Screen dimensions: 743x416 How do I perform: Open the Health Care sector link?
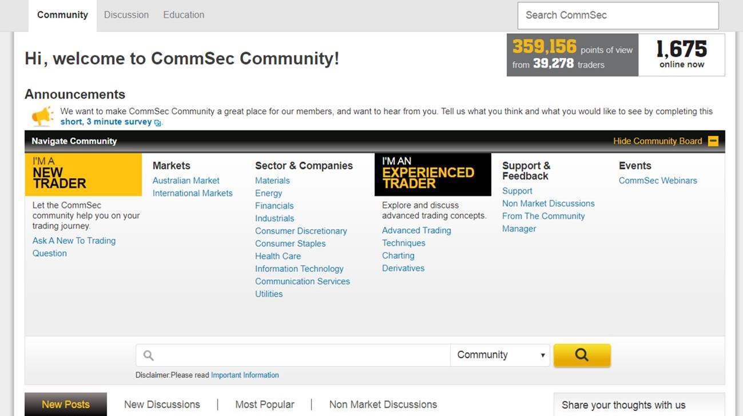[x=278, y=256]
